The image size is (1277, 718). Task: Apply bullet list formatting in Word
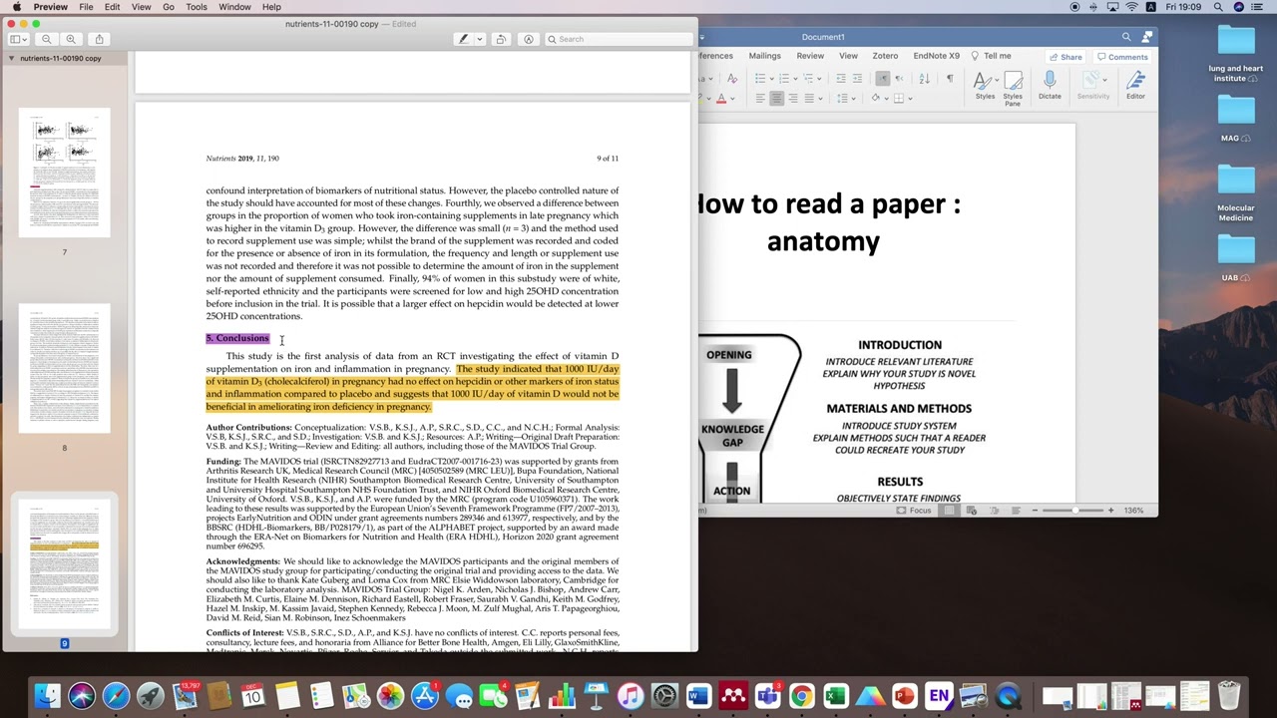click(x=760, y=79)
